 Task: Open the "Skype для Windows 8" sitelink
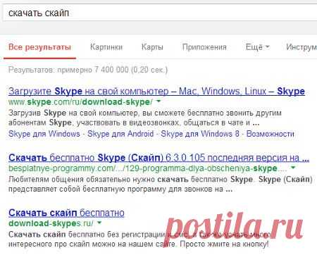point(200,134)
